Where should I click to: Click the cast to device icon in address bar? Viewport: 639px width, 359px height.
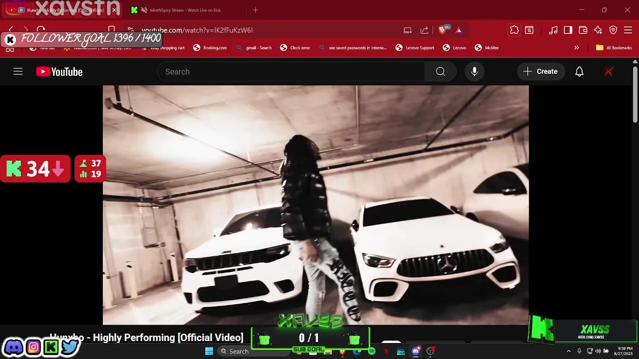pos(408,30)
